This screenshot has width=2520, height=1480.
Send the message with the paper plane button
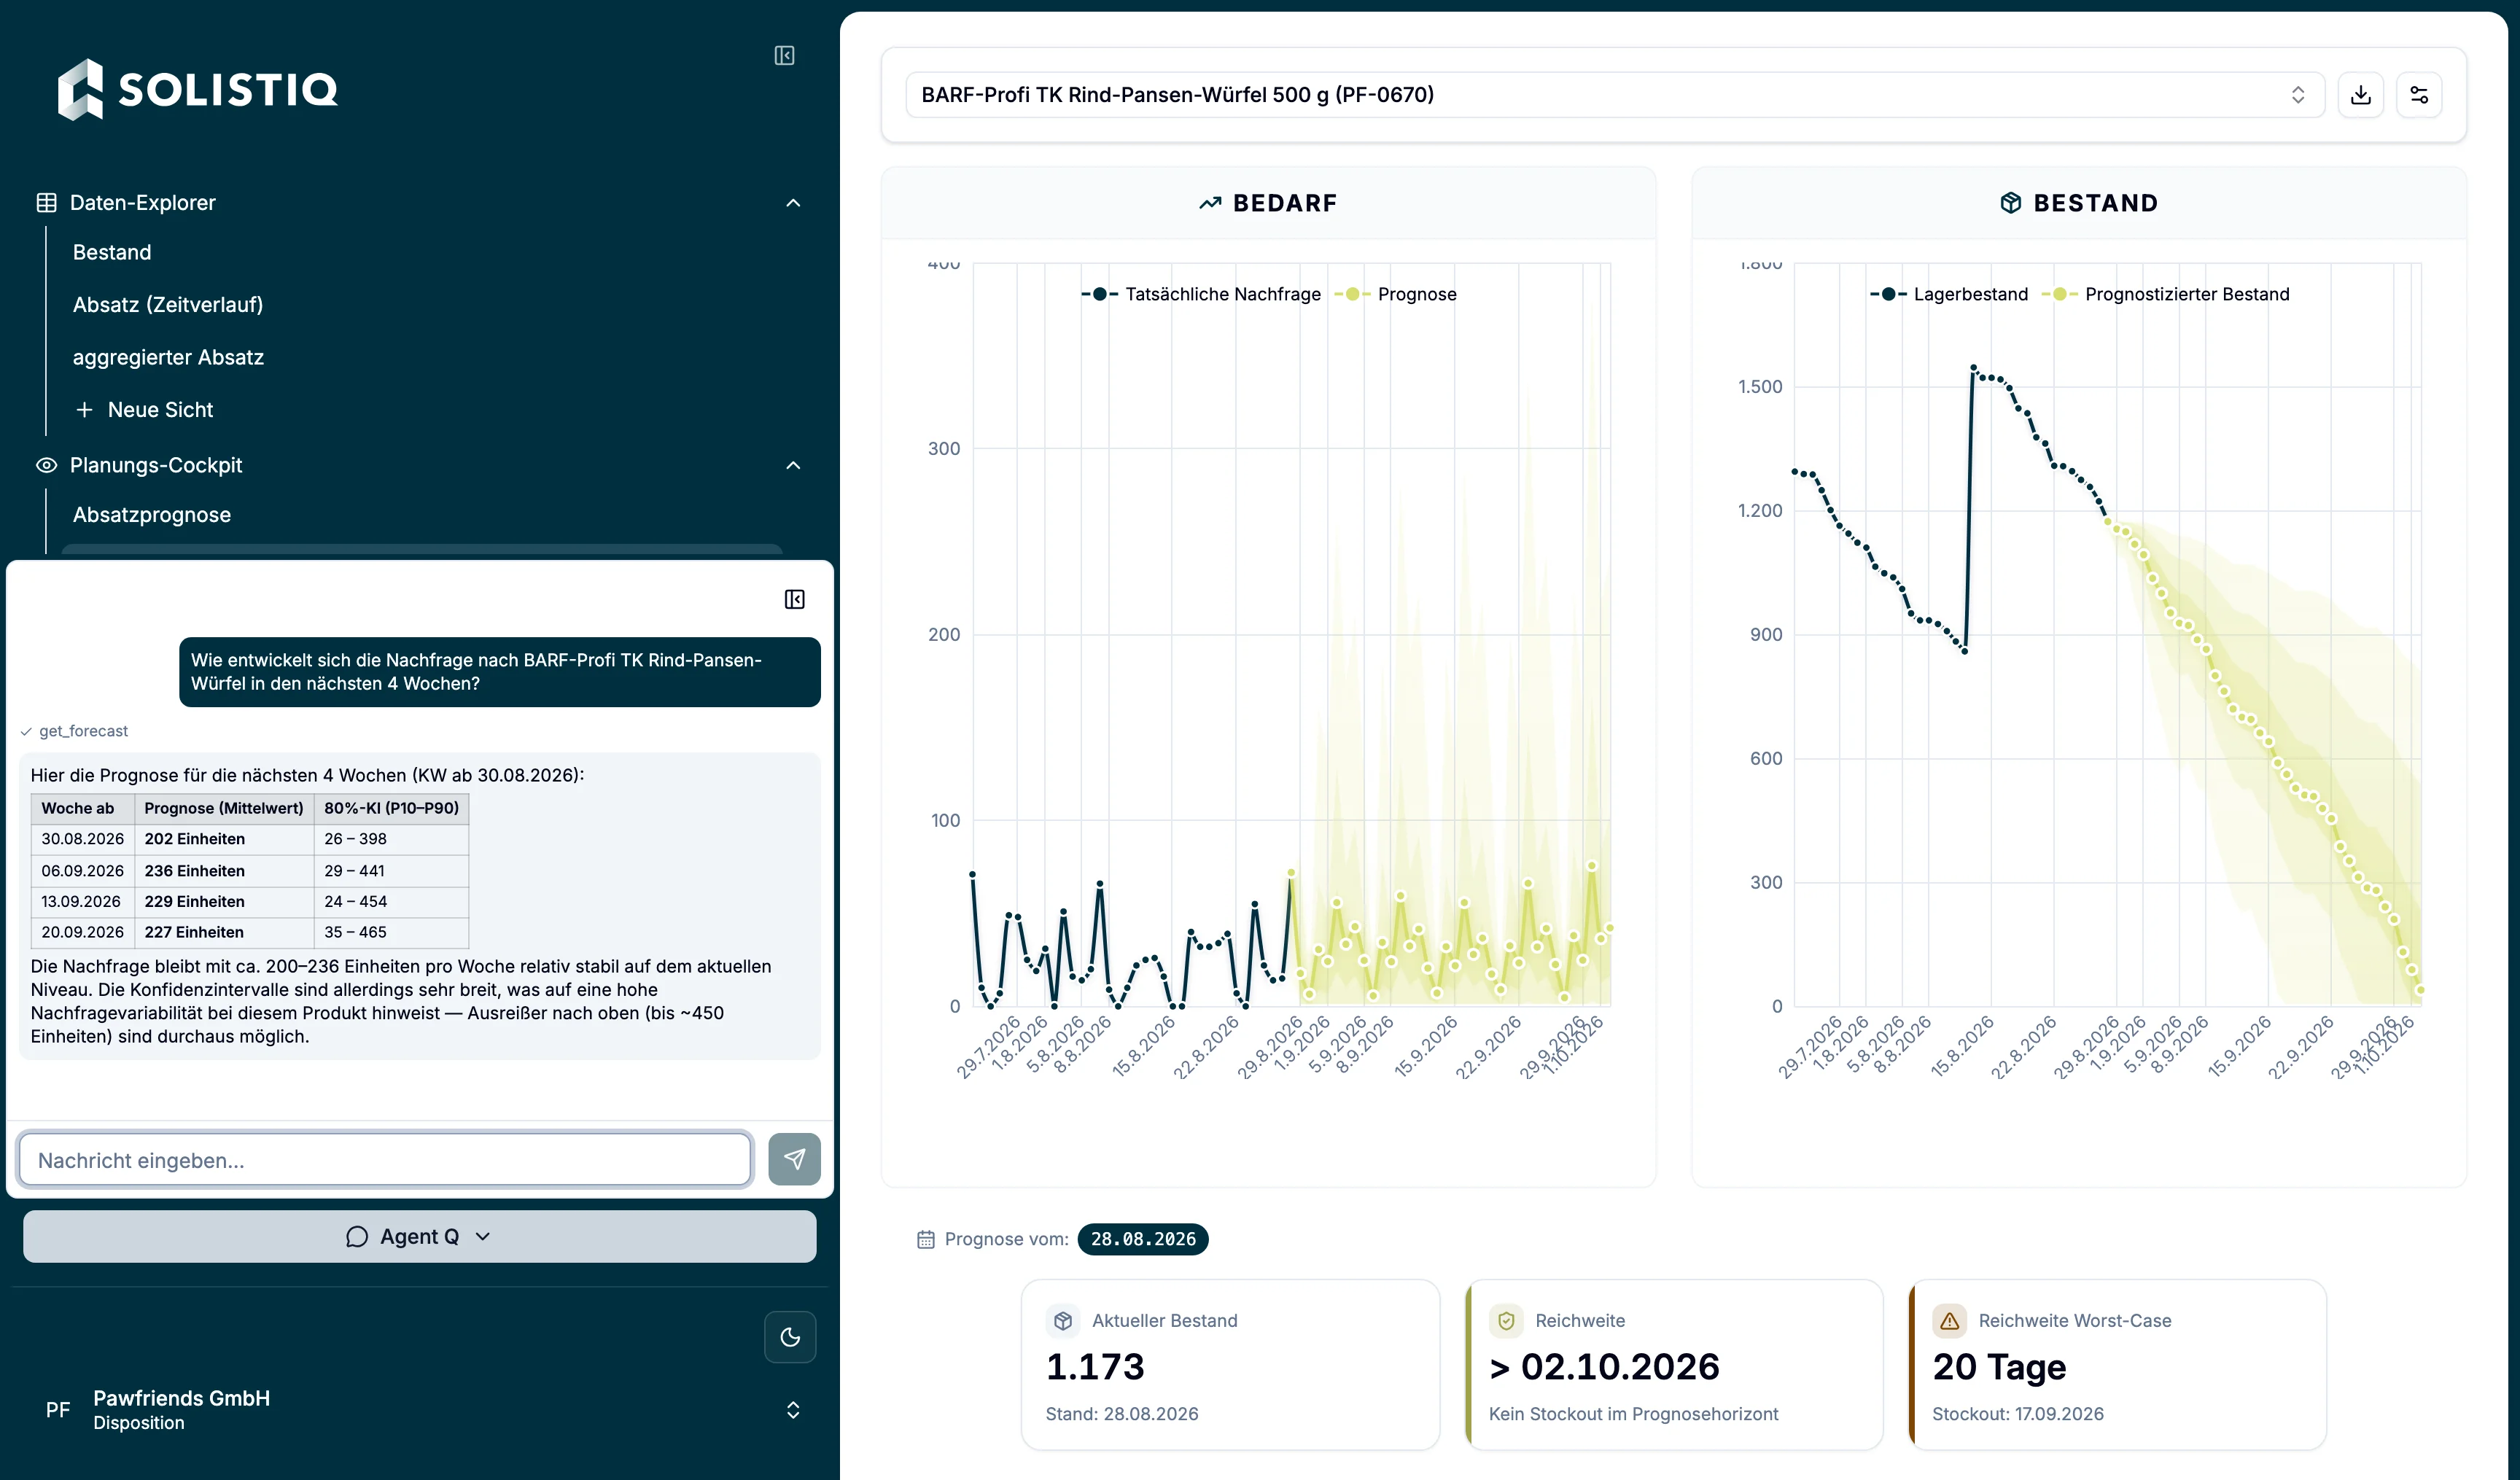point(794,1159)
